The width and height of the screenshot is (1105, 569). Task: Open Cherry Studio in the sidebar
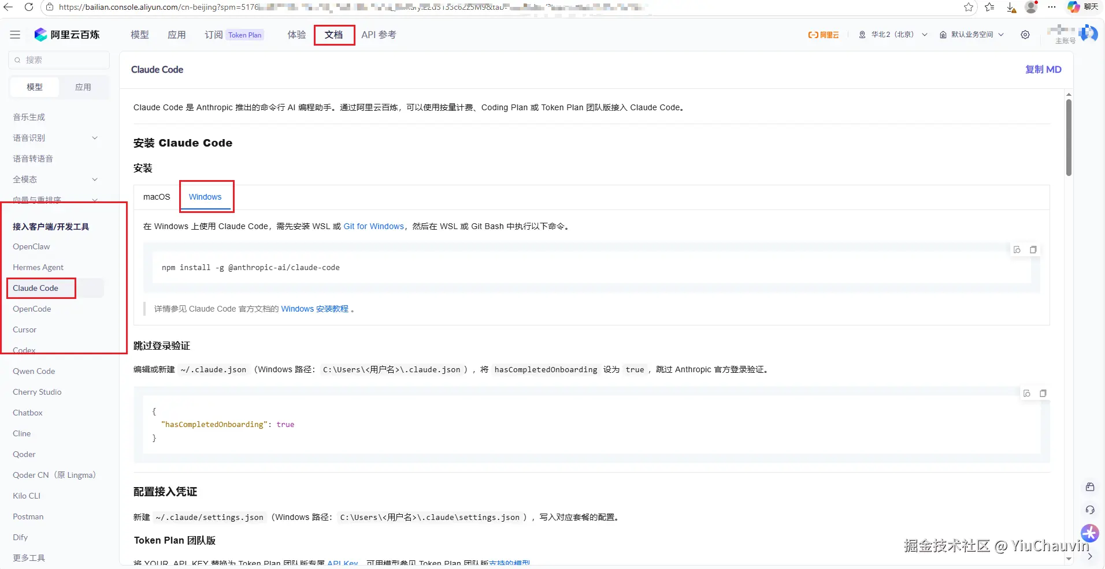(x=37, y=392)
